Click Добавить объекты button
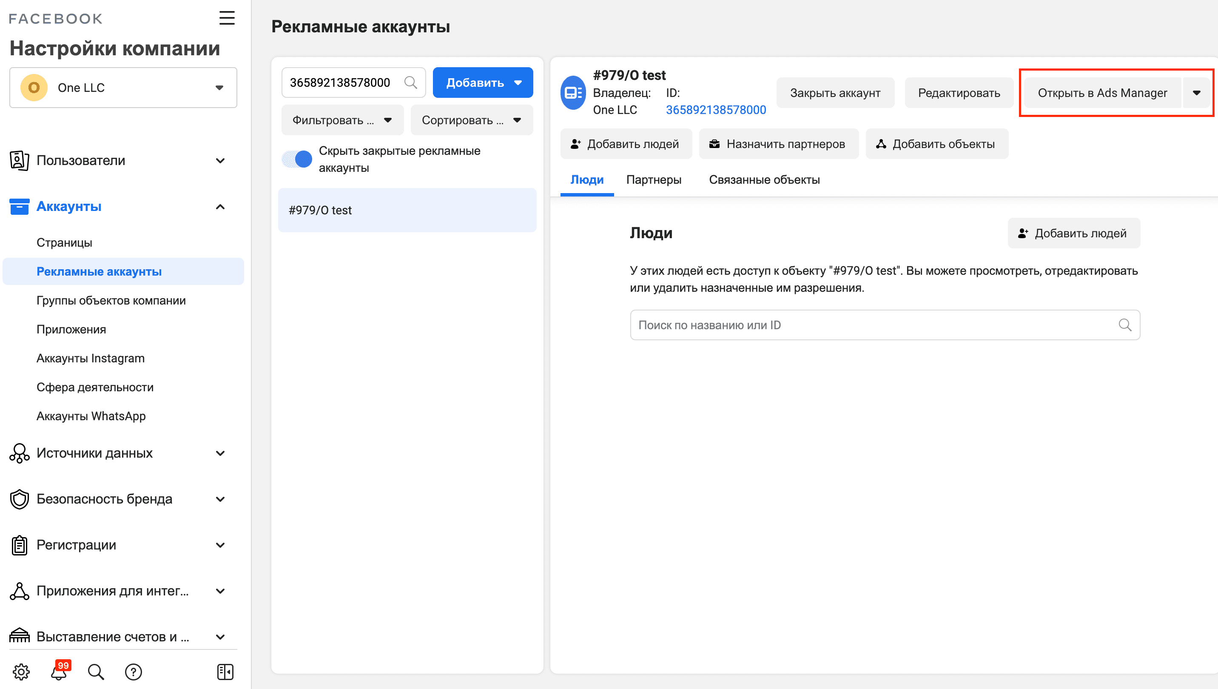1218x689 pixels. [x=936, y=144]
